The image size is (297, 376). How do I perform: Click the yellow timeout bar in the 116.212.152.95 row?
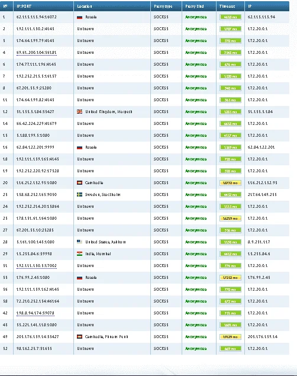click(x=230, y=183)
